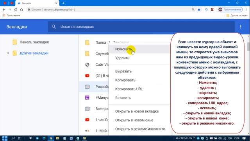The height and width of the screenshot is (141, 250).
Task: Click the Папка_1 bookmark folder name
Action: [103, 43]
